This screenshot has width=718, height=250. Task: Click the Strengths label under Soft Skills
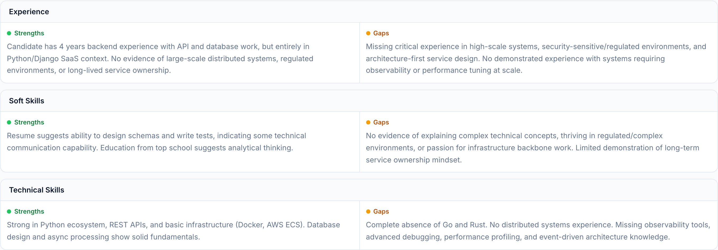29,122
